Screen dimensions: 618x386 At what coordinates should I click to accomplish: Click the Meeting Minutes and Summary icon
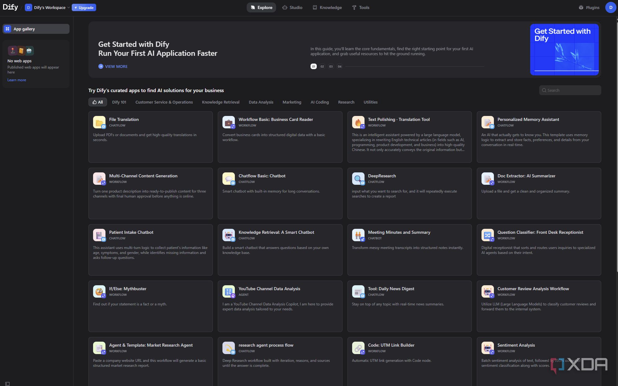click(x=358, y=235)
